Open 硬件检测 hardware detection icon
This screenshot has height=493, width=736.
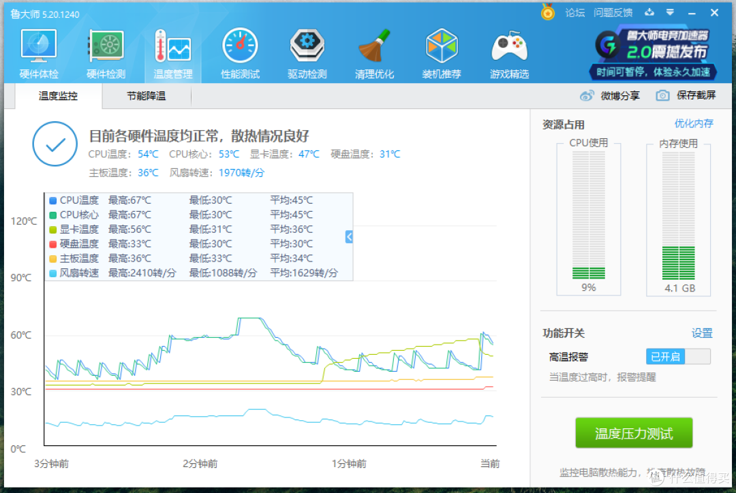106,46
